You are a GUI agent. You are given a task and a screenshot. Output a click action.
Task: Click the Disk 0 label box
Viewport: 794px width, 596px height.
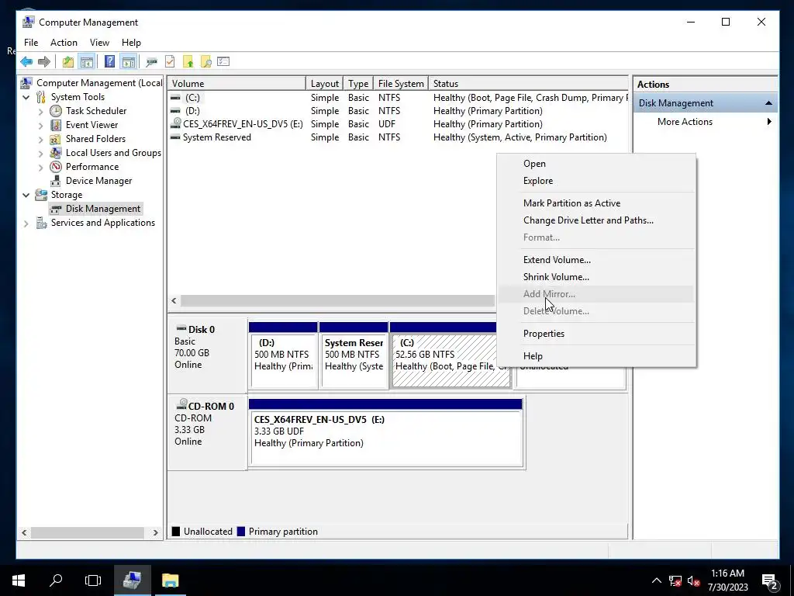point(208,355)
